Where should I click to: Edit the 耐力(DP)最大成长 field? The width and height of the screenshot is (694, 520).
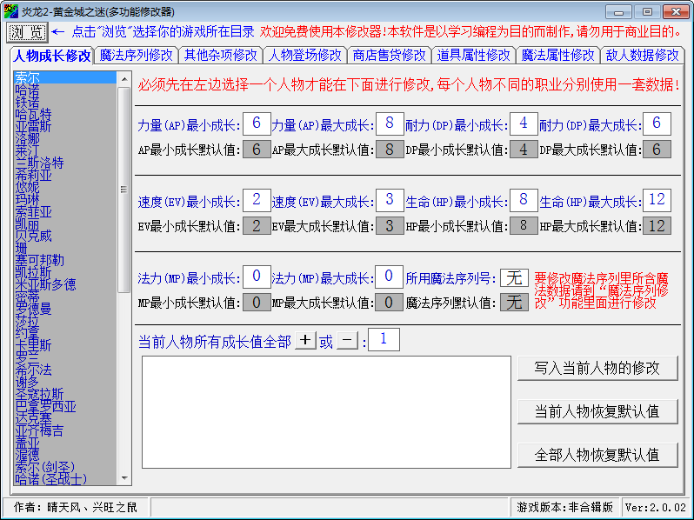[657, 123]
